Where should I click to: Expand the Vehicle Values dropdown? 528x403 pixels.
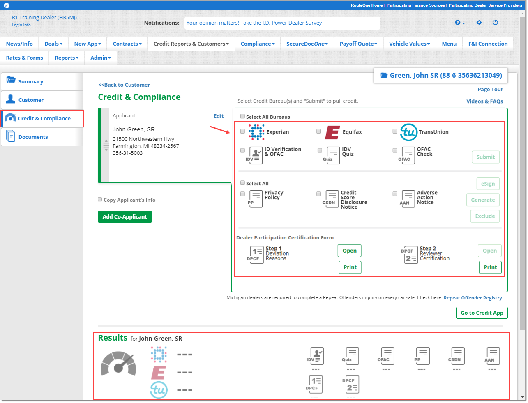[x=410, y=44]
